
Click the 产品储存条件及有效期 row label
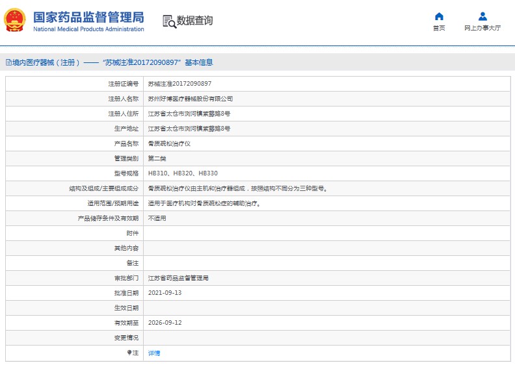[x=108, y=218]
